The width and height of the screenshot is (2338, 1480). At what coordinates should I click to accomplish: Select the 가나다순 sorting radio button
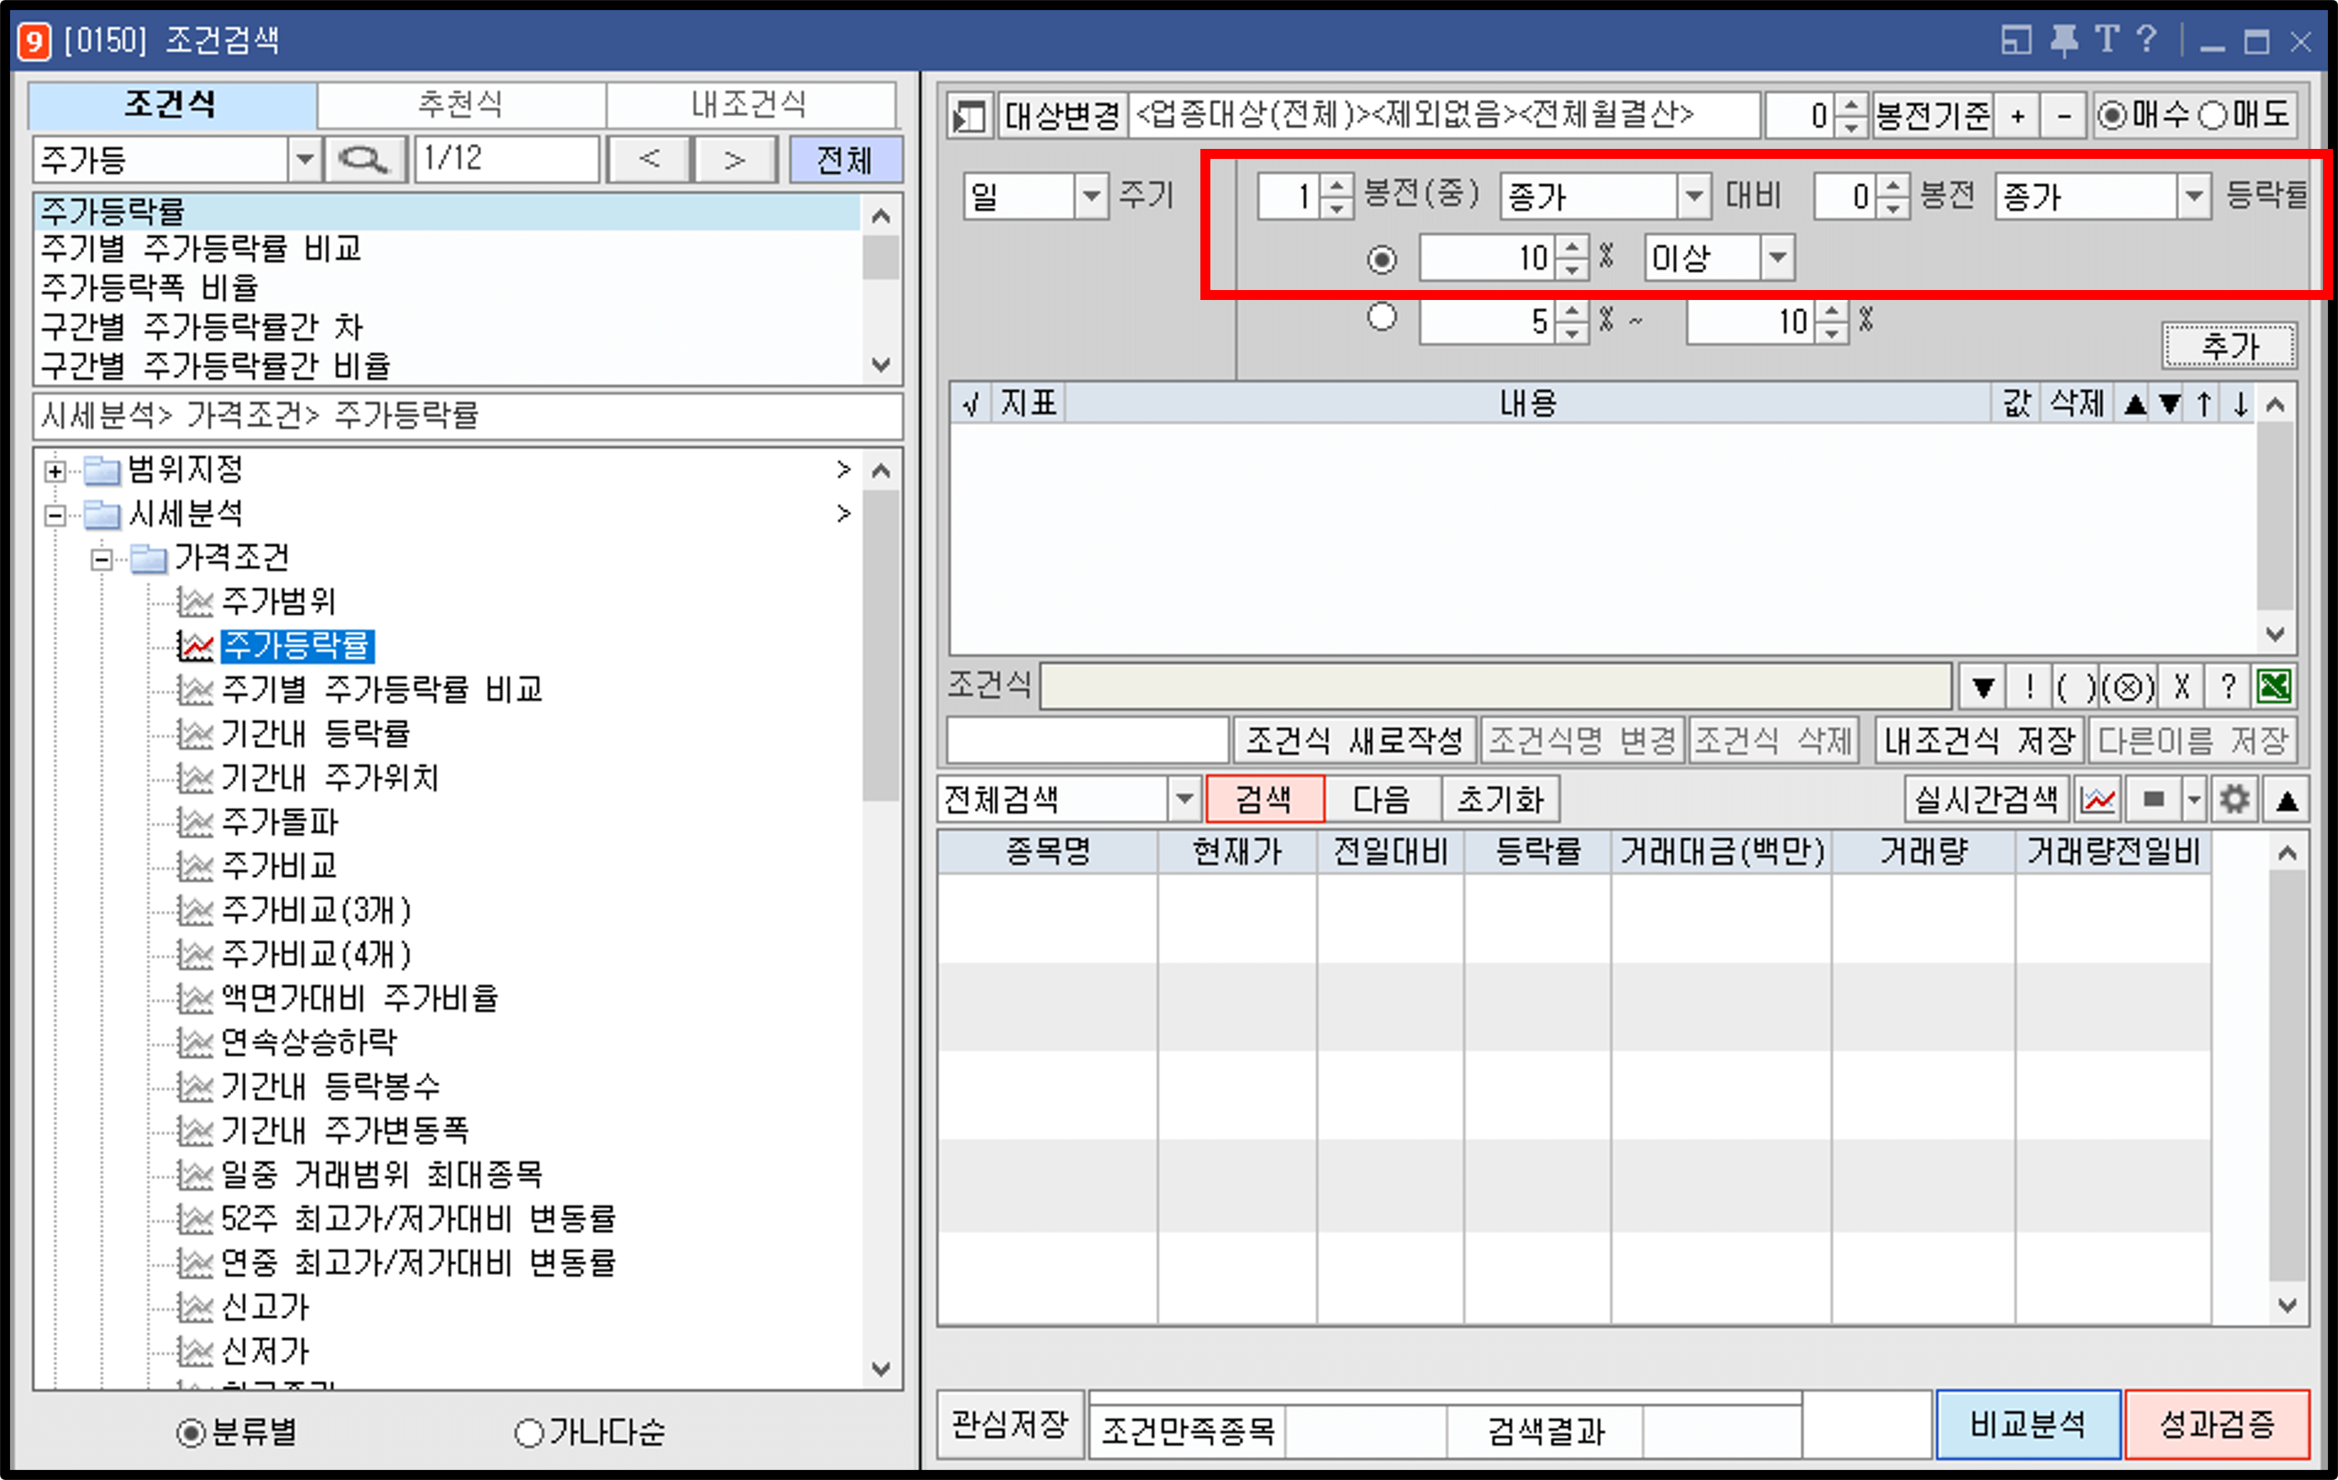click(530, 1434)
